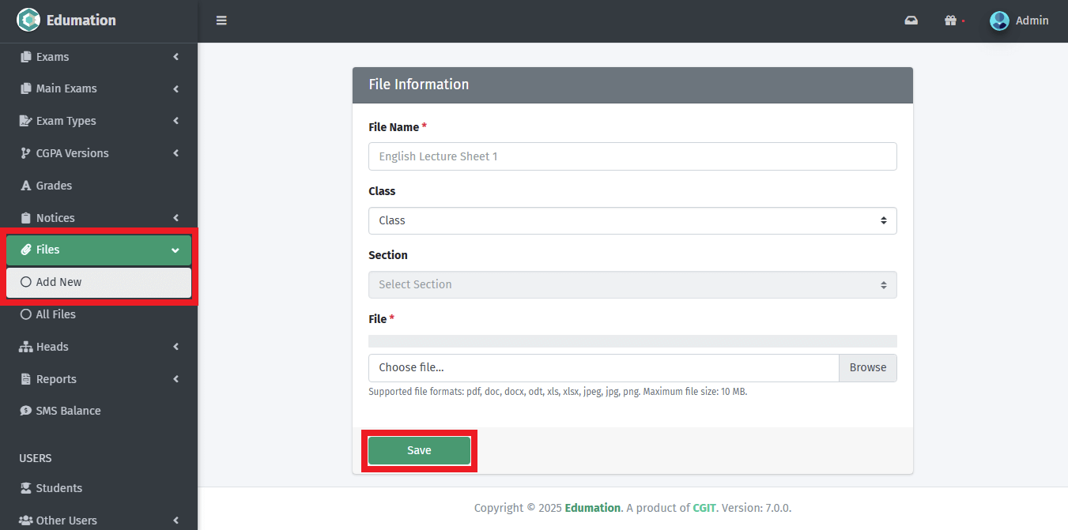The image size is (1068, 530).
Task: Click the Add New circle icon
Action: [x=26, y=282]
